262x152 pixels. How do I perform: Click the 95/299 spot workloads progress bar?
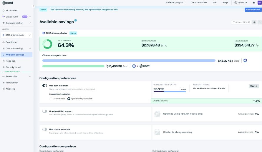[x=170, y=92]
